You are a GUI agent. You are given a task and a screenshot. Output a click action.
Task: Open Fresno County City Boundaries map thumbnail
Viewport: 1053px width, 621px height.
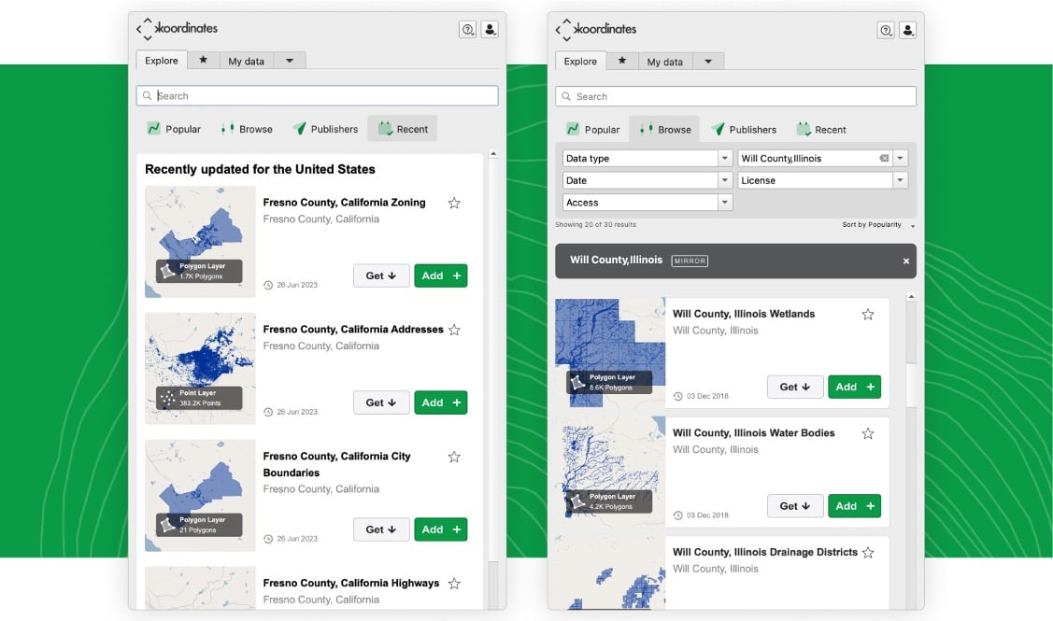click(200, 496)
